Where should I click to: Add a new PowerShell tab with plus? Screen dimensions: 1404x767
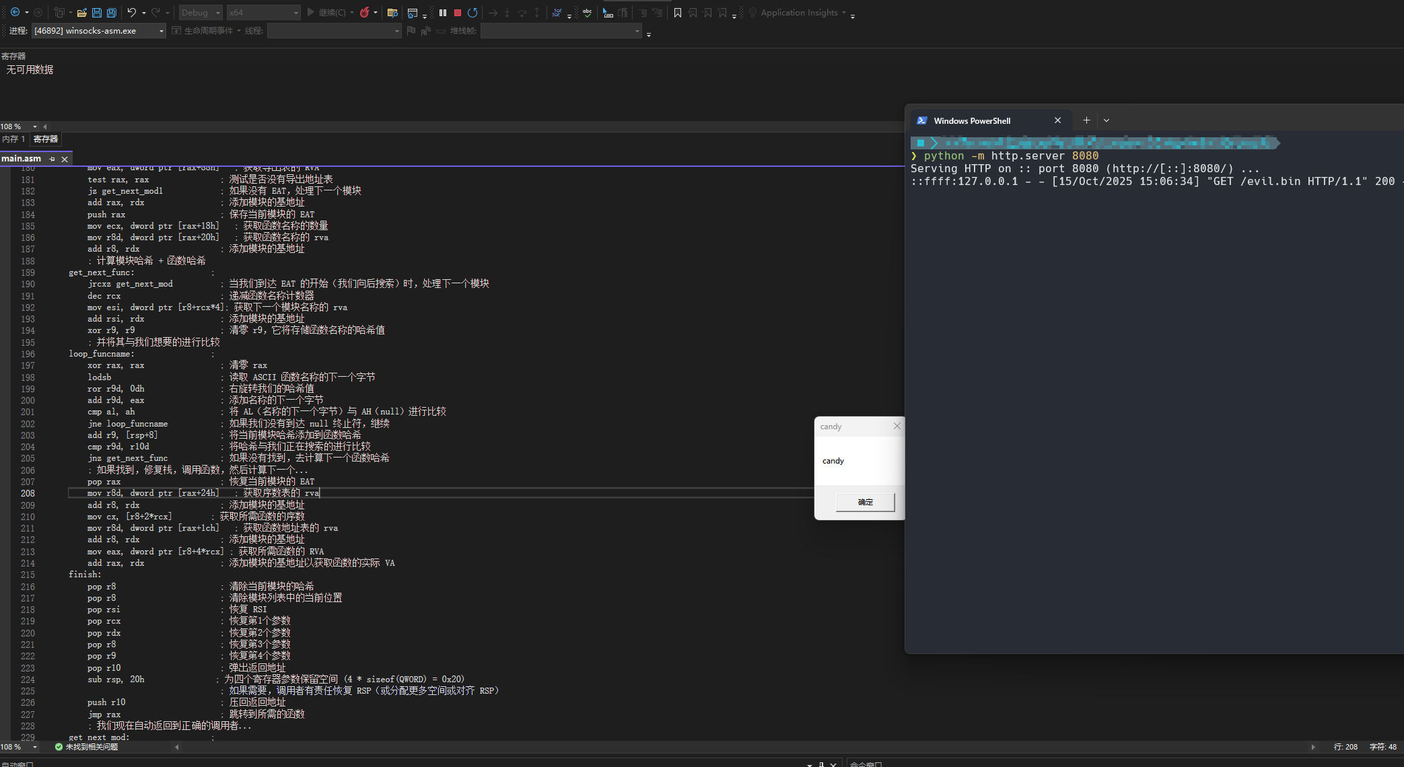[1086, 120]
